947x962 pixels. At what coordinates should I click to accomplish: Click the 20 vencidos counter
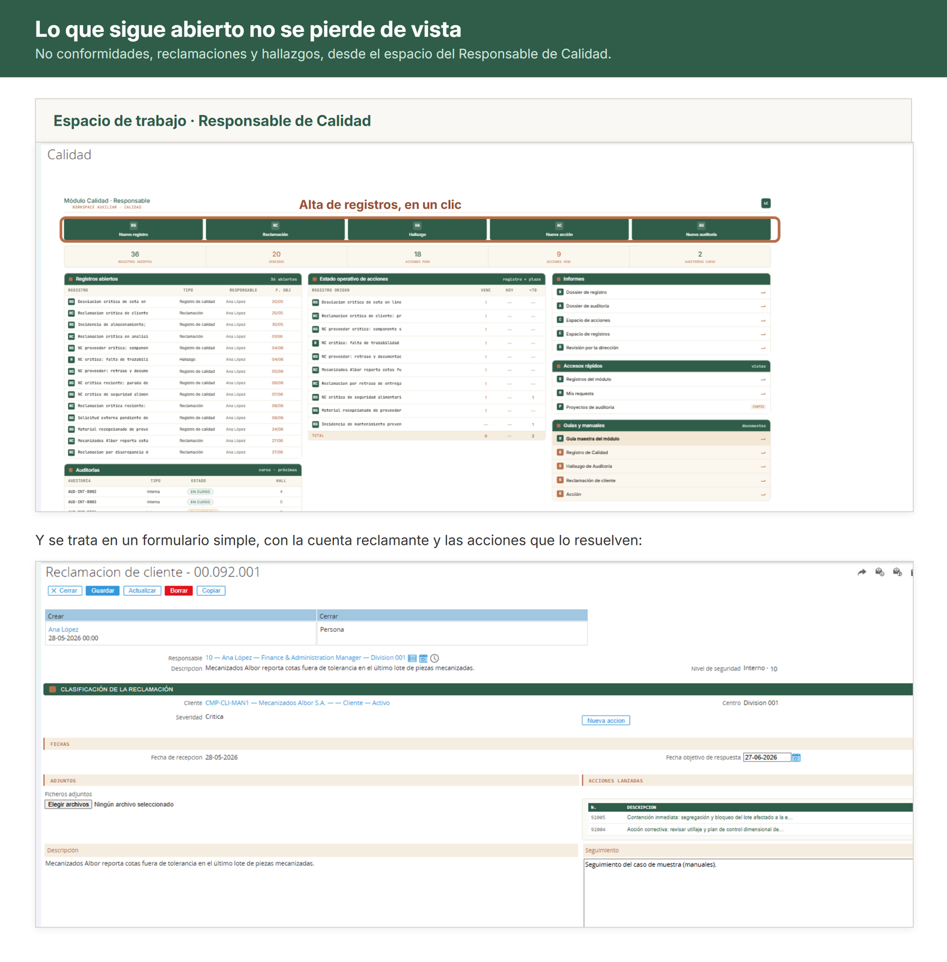276,257
